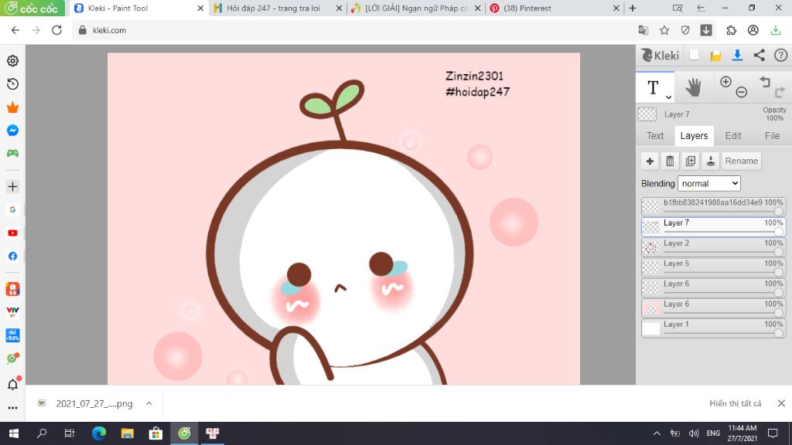Open File Explorer from the taskbar
This screenshot has height=445, width=792.
(128, 433)
